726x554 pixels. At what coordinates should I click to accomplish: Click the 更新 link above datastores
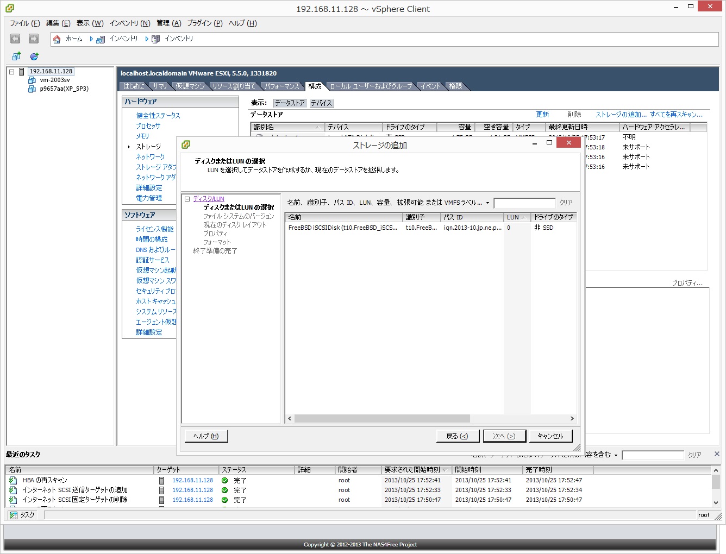(x=542, y=115)
